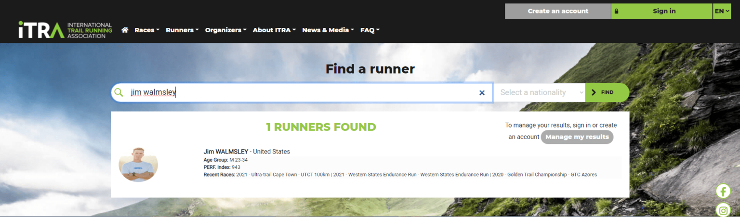
Task: Open the Facebook social icon
Action: (x=723, y=191)
